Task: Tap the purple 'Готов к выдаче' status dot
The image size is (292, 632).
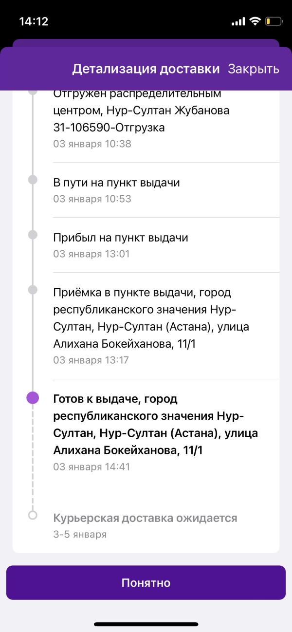Action: pos(33,398)
